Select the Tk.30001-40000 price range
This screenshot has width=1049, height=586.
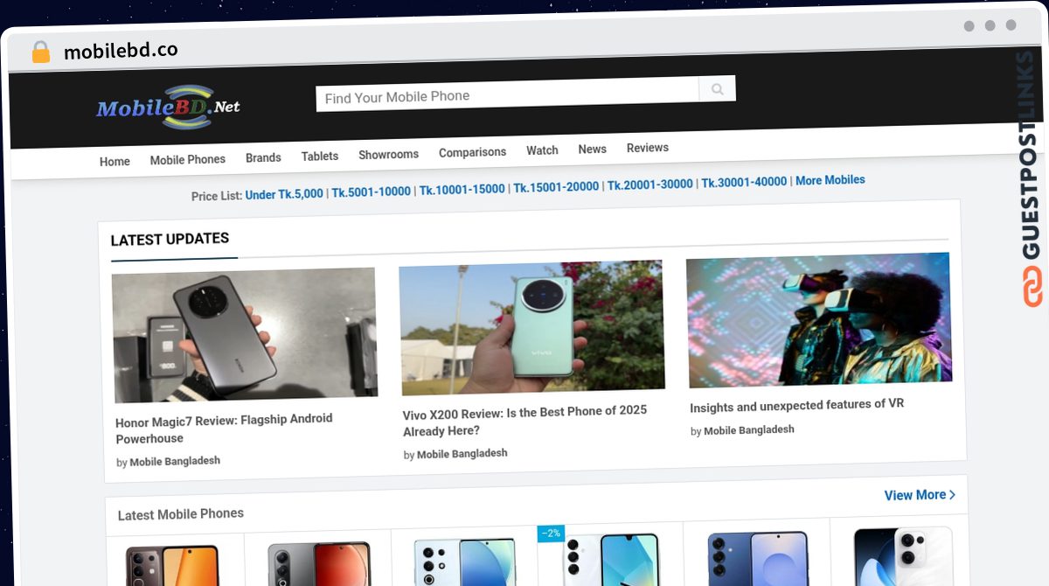744,182
